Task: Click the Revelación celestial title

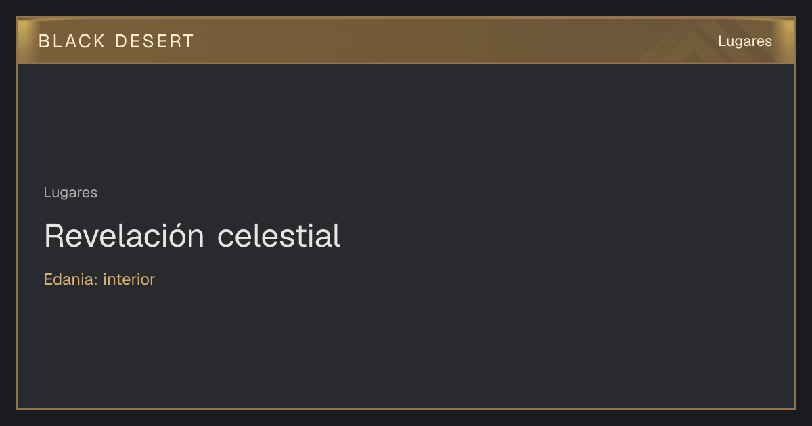Action: tap(192, 235)
